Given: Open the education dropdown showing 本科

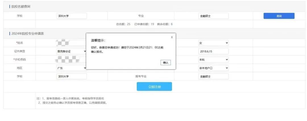Looking at the screenshot, I should point(213,60).
